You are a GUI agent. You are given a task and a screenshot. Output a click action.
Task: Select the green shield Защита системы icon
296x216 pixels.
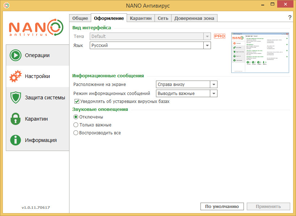coord(16,98)
